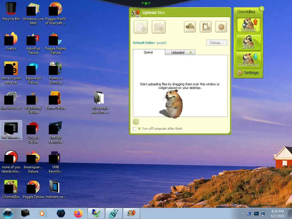Viewport: 292px width, 219px height.
Task: Click the taskbar clock showing 8:19 PM
Action: tap(277, 214)
